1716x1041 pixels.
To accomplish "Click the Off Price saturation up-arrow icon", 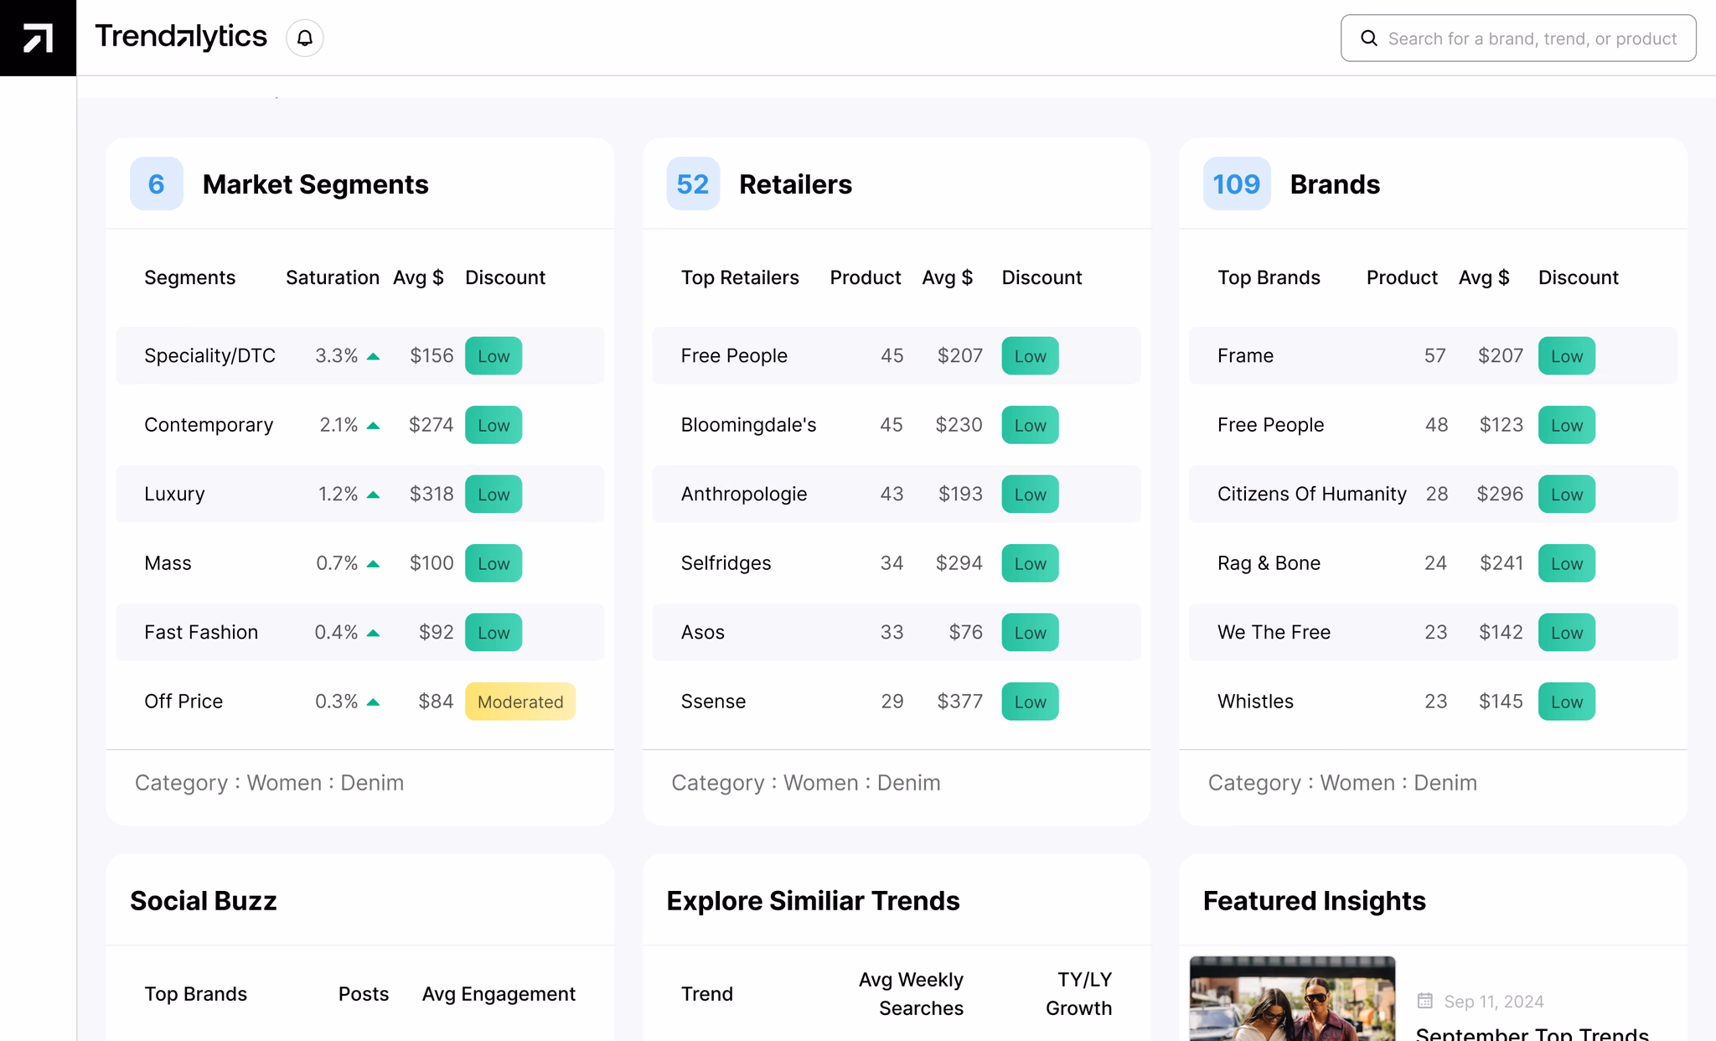I will click(374, 702).
